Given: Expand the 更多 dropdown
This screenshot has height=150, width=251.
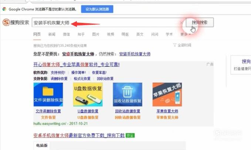Looking at the screenshot, I should tap(186, 34).
